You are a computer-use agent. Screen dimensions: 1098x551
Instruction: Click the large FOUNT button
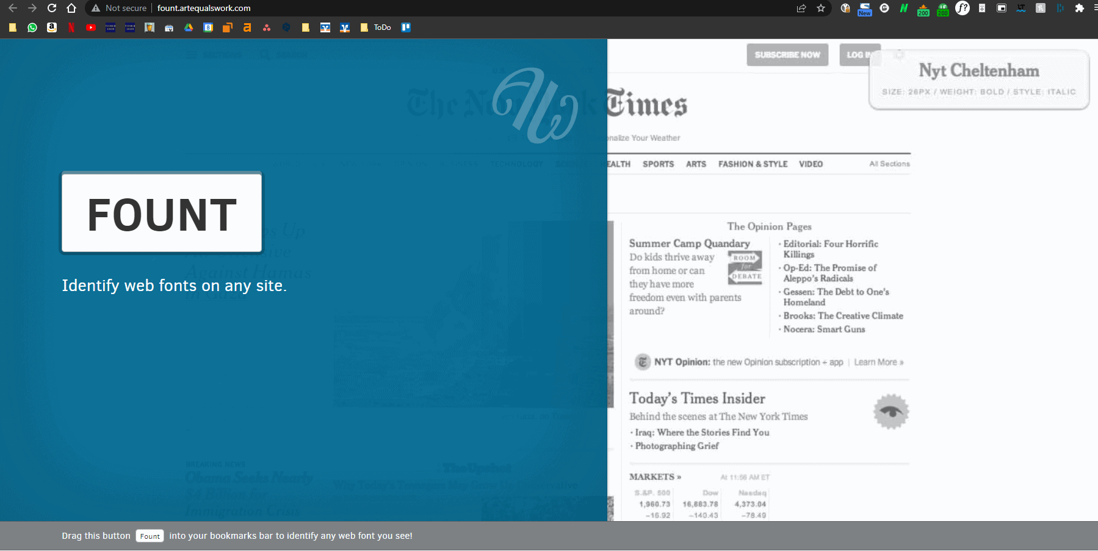coord(162,213)
